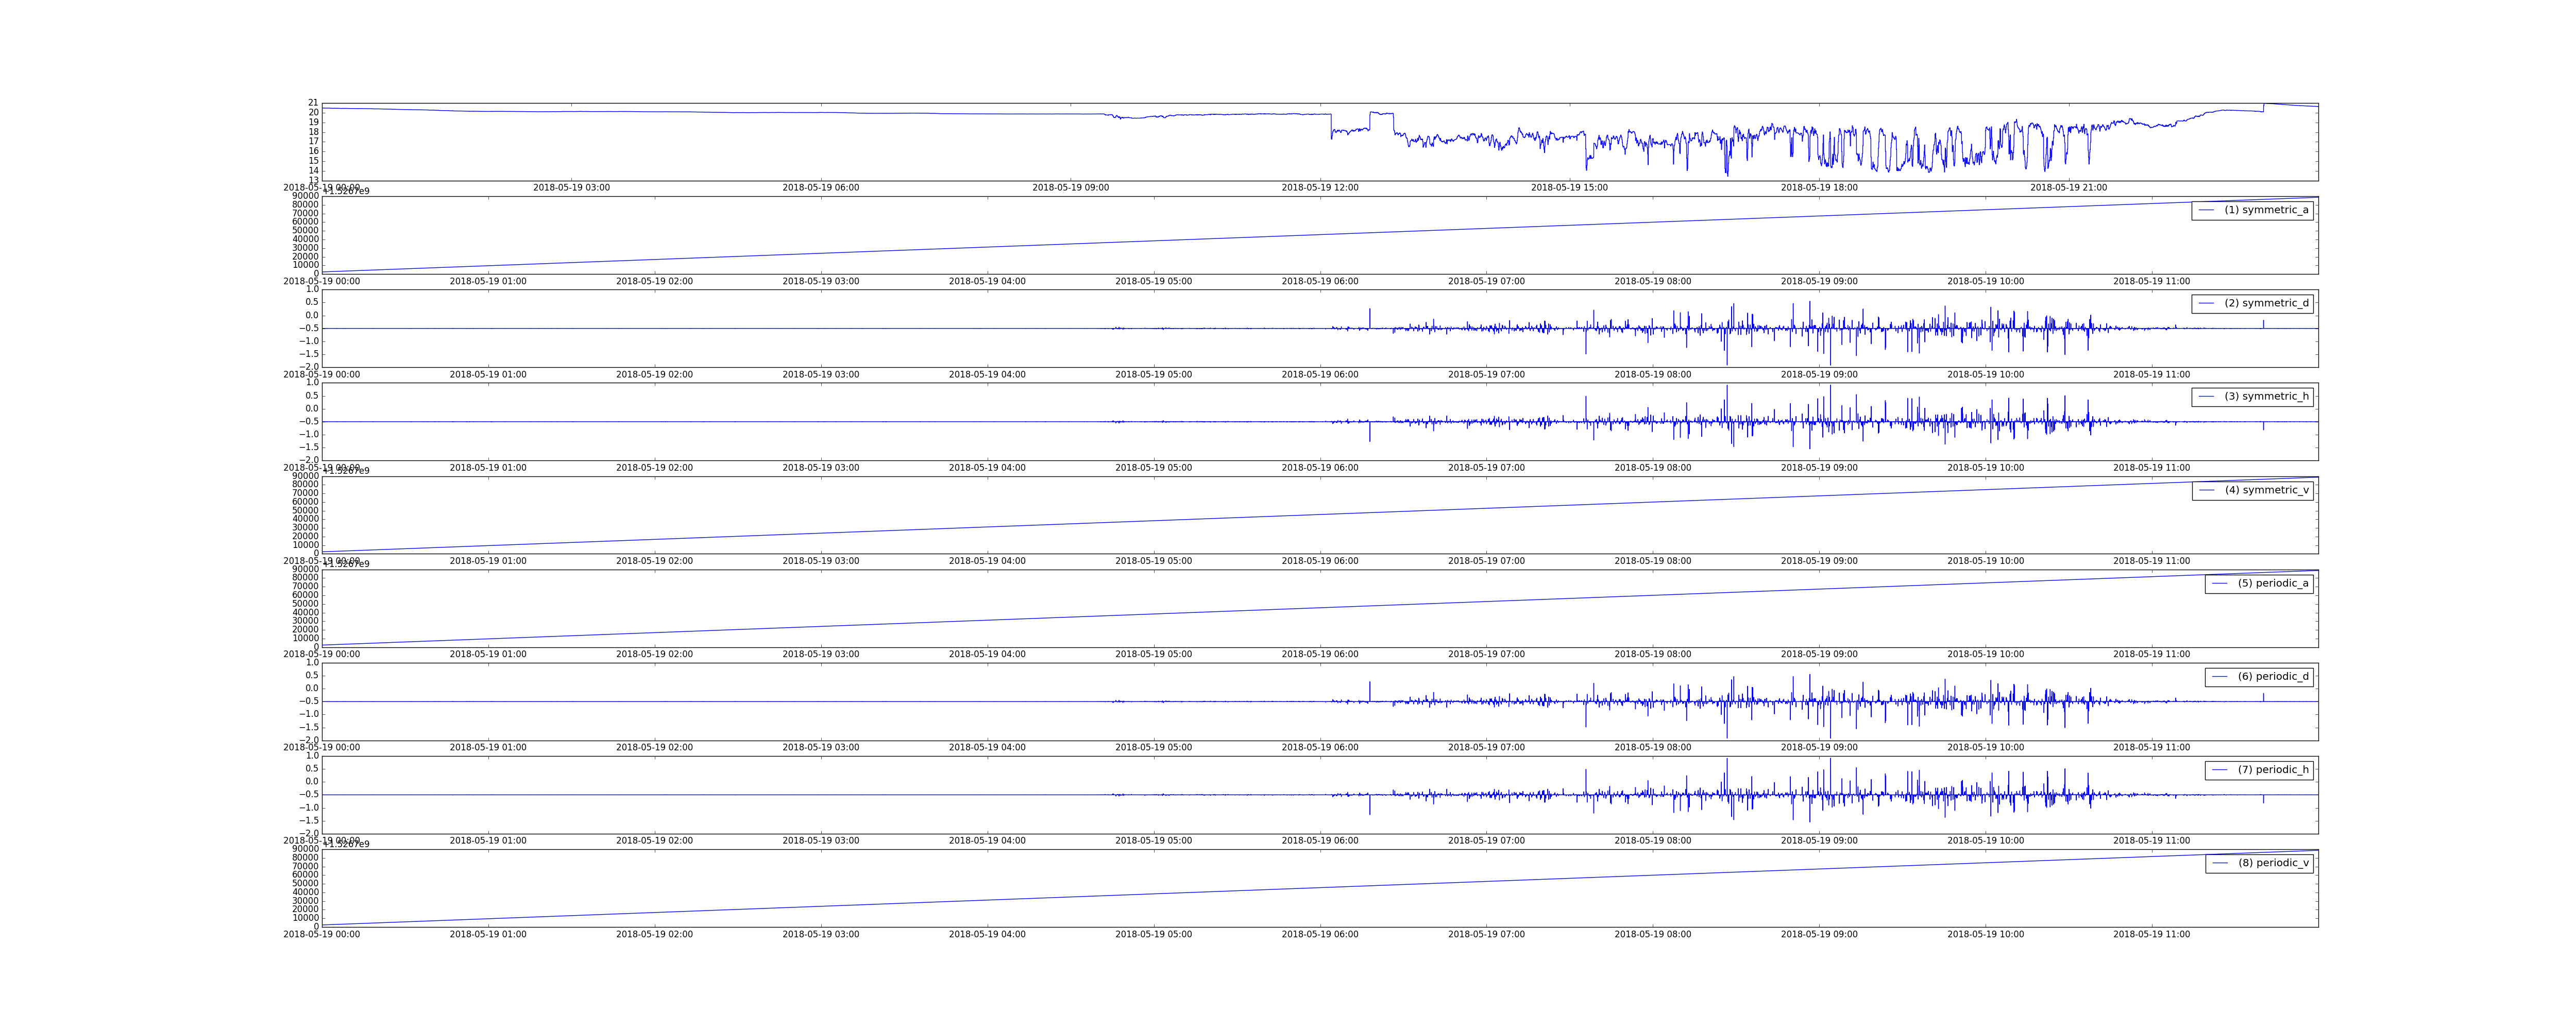This screenshot has width=2576, height=1030.
Task: Select the "2018-05-19 15:00" x-axis tick label
Action: [x=1569, y=188]
